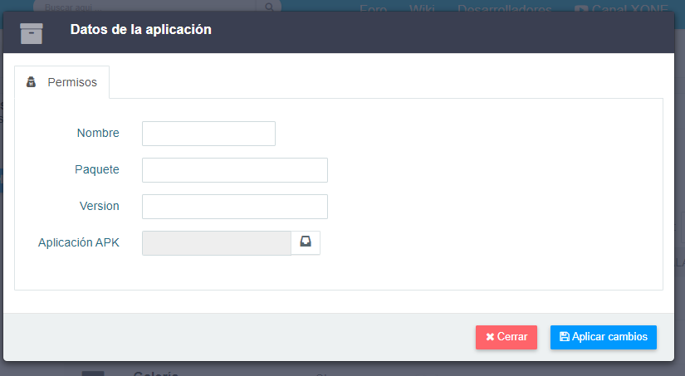The height and width of the screenshot is (376, 685).
Task: Focus the Nombre text field
Action: pyautogui.click(x=208, y=134)
